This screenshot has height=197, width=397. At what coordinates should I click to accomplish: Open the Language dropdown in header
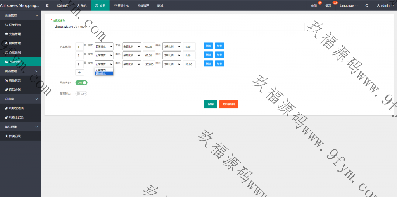[x=349, y=5]
